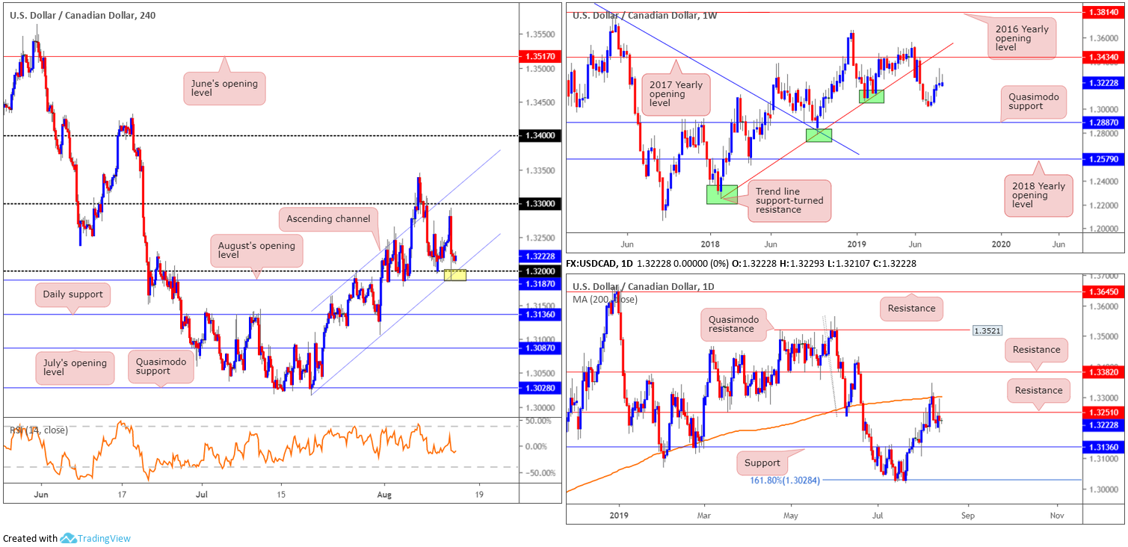1128x547 pixels.
Task: Click the 1.36450 red price label
Action: tap(1105, 291)
